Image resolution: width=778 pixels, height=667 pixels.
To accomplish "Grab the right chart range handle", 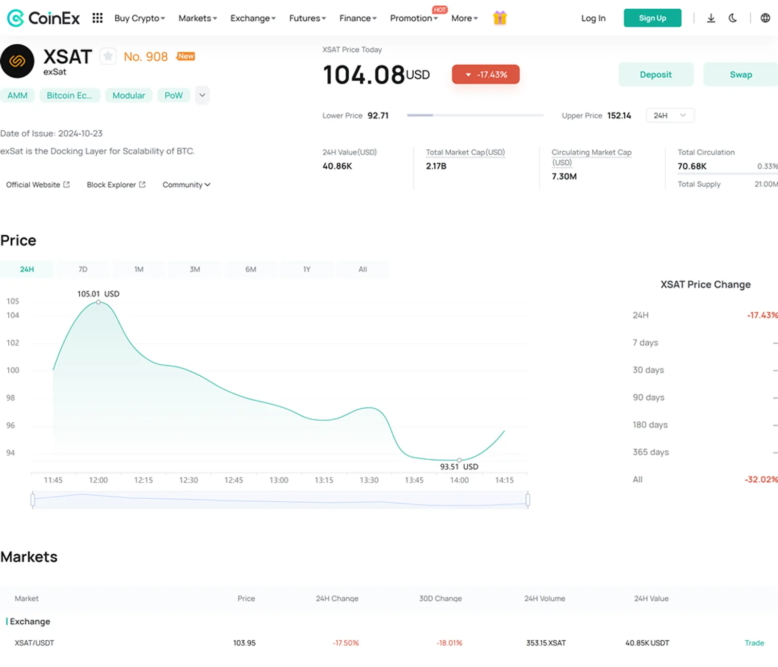I will tap(528, 500).
